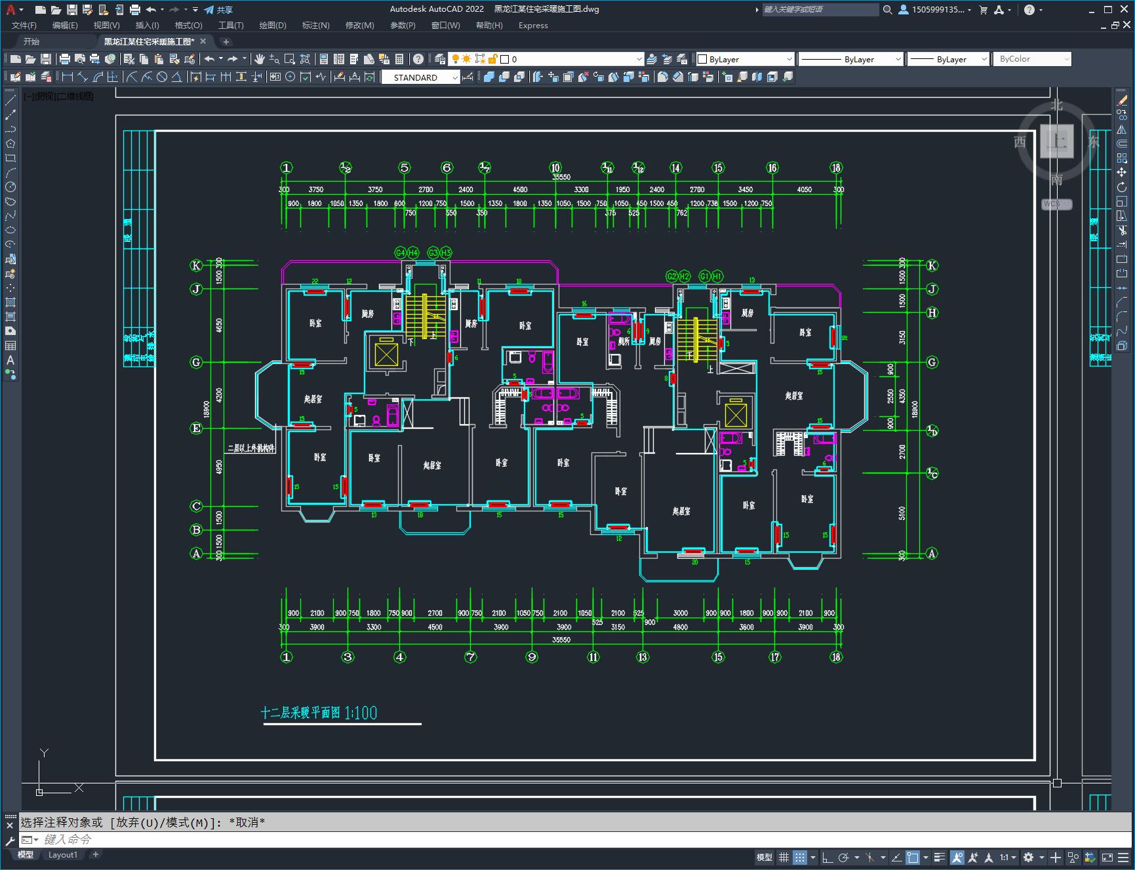Toggle Snap mode in status bar
The image size is (1135, 870).
point(799,857)
